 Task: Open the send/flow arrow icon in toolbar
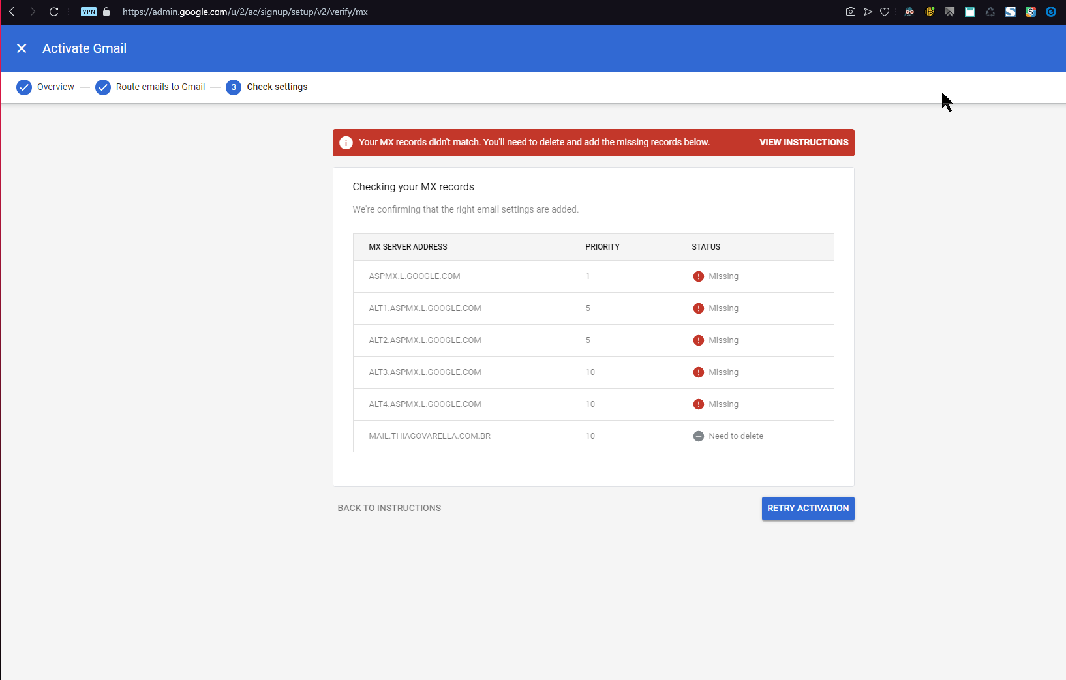click(x=868, y=12)
